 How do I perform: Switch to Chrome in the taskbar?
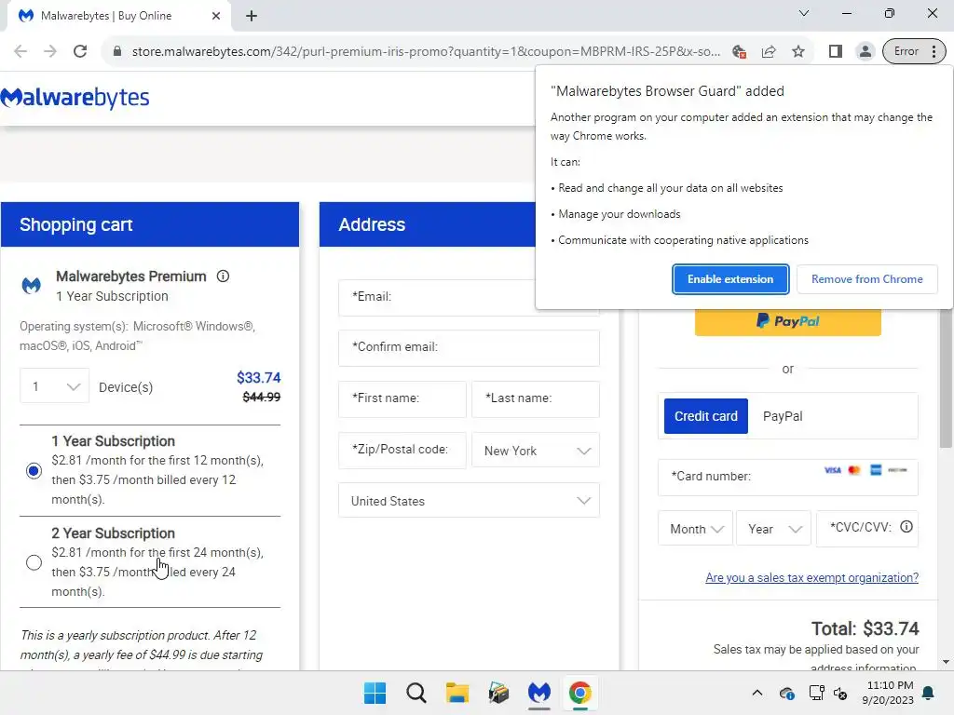coord(579,693)
